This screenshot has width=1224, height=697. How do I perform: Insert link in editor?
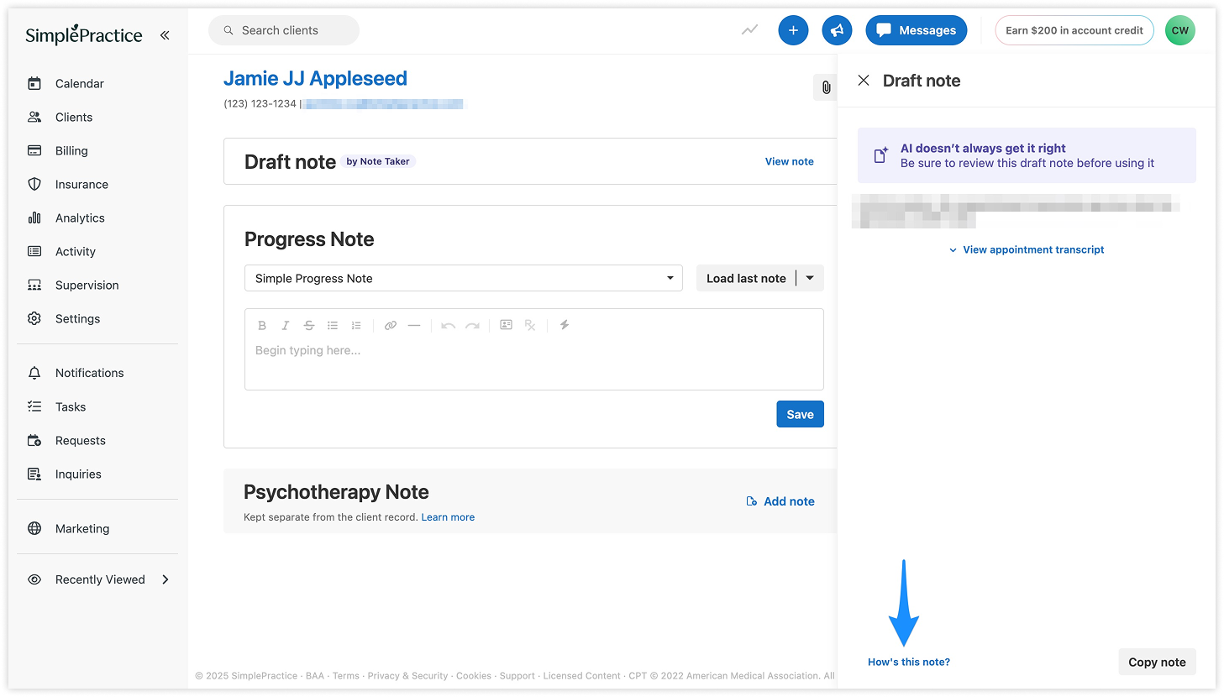391,325
